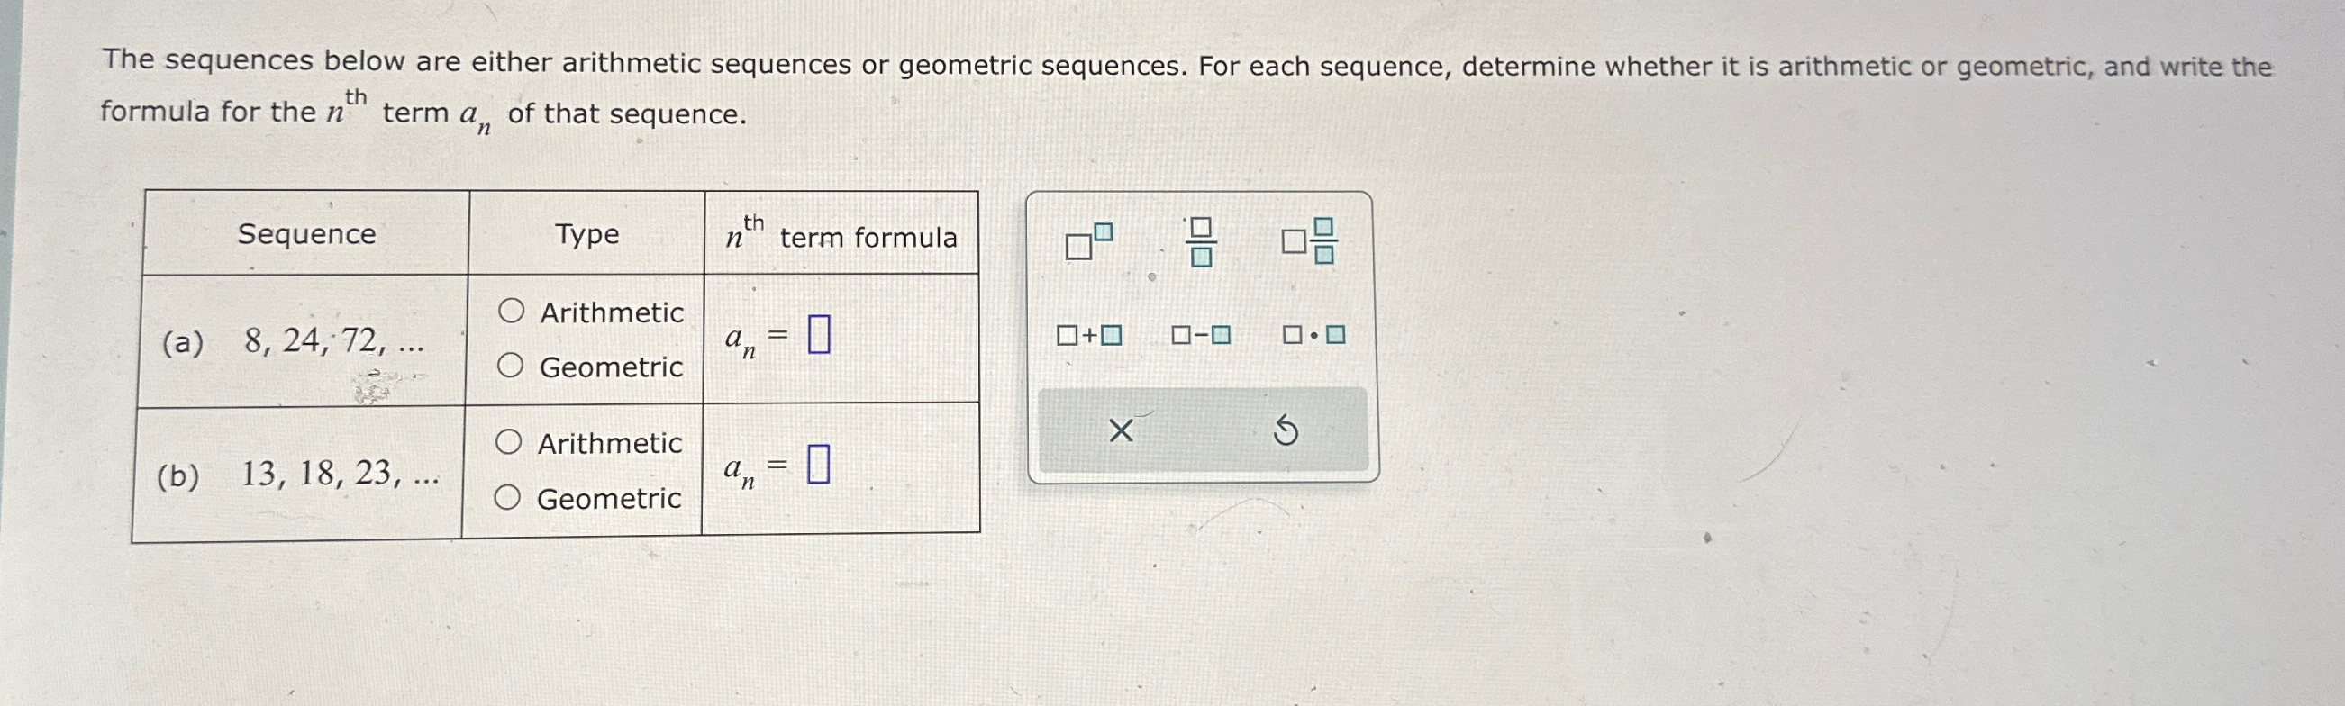This screenshot has height=706, width=2345.
Task: Click the nth term formula header
Action: (841, 235)
